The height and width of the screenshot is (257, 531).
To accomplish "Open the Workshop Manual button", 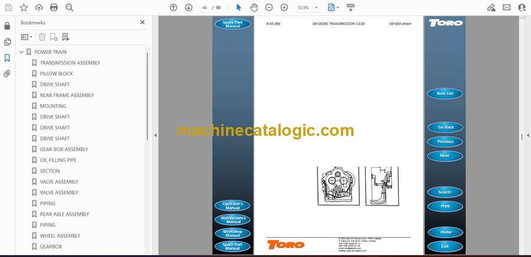I will tap(232, 233).
